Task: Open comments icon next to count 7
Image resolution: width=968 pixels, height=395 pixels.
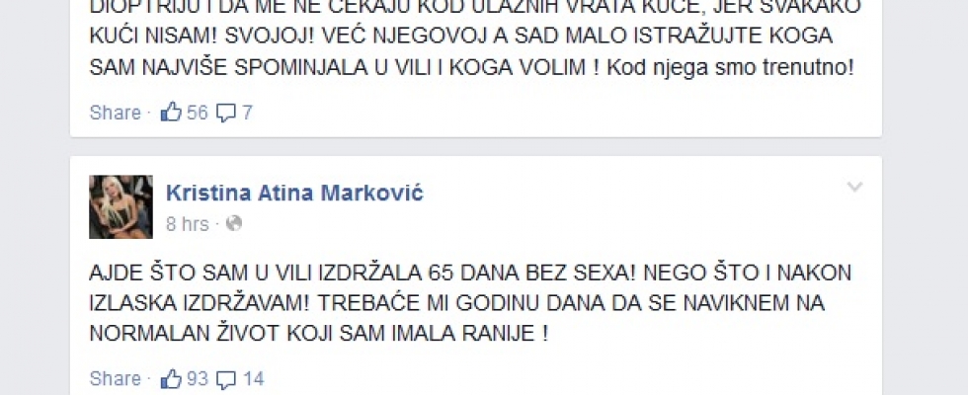Action: click(x=226, y=113)
